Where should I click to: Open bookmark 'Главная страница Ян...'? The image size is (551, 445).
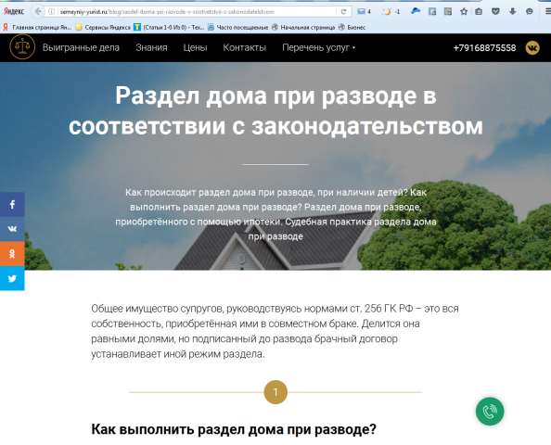point(38,27)
